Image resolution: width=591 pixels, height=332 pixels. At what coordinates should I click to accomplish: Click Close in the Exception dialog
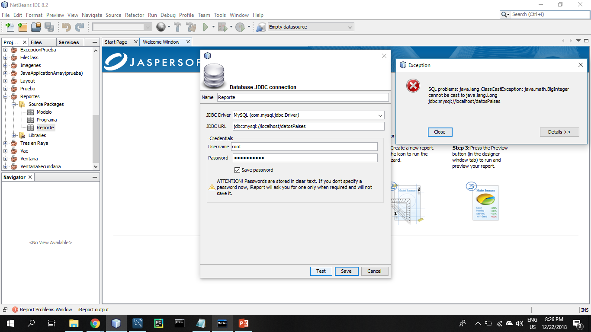coord(440,132)
